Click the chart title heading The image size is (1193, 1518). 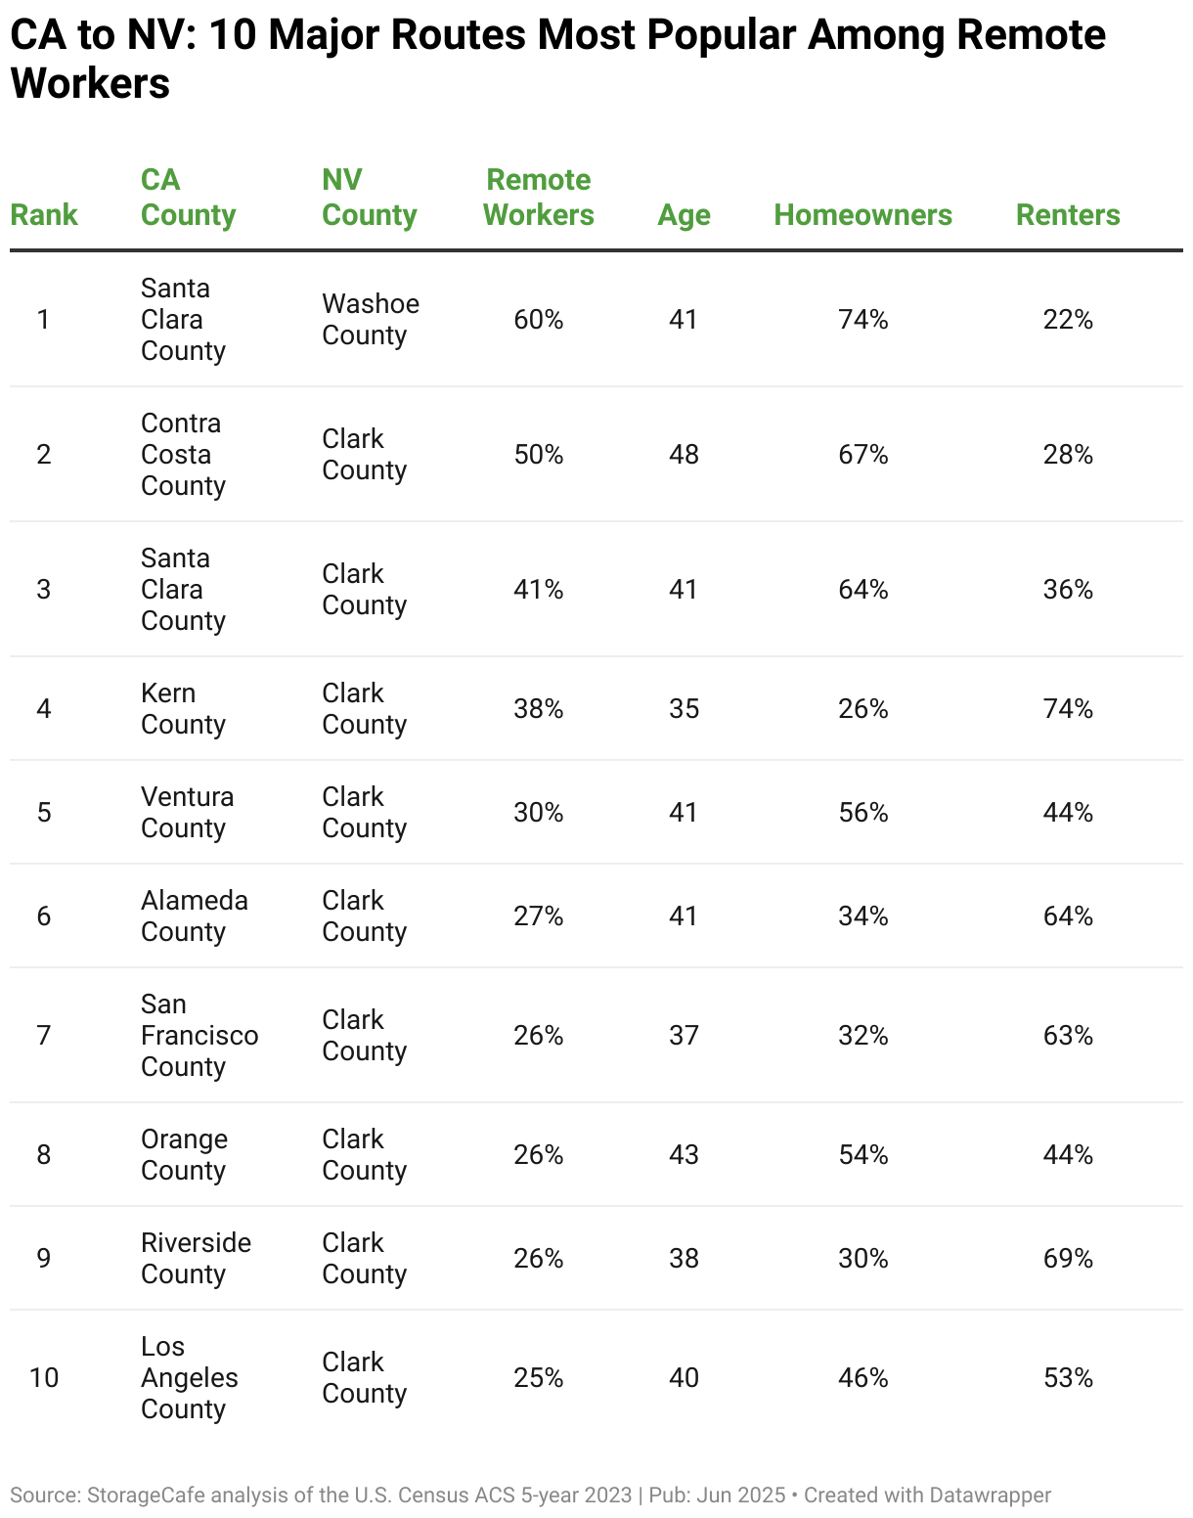coord(558,59)
